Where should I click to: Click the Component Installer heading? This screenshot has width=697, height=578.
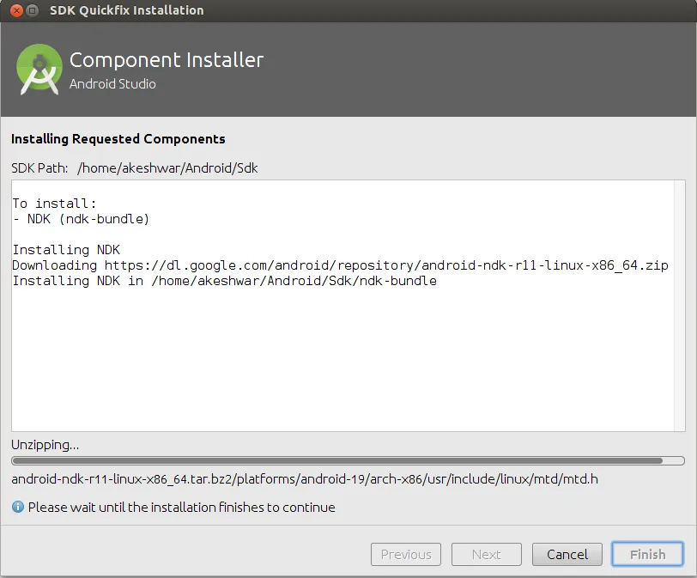point(167,60)
